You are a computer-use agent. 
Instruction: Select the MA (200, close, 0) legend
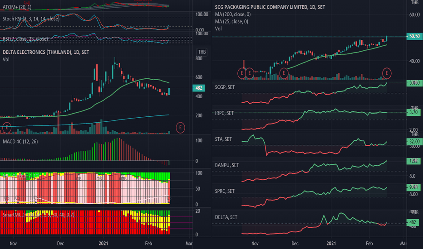coord(233,14)
